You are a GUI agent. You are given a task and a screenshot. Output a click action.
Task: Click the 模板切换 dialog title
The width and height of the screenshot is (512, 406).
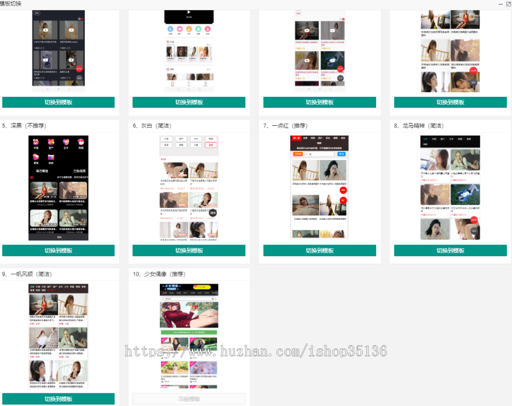[11, 3]
